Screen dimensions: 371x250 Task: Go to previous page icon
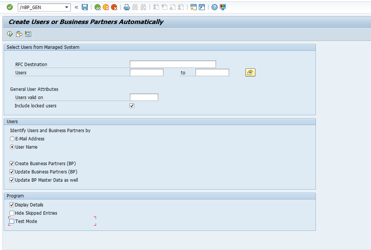pos(164,8)
